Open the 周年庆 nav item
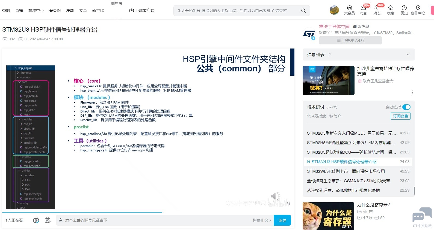The image size is (434, 230). pyautogui.click(x=117, y=4)
